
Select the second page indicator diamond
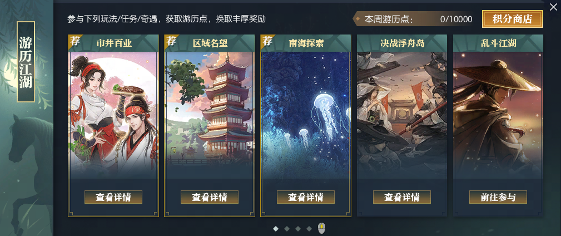point(286,228)
